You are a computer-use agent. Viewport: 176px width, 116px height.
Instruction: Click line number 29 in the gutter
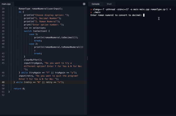(3, 9)
